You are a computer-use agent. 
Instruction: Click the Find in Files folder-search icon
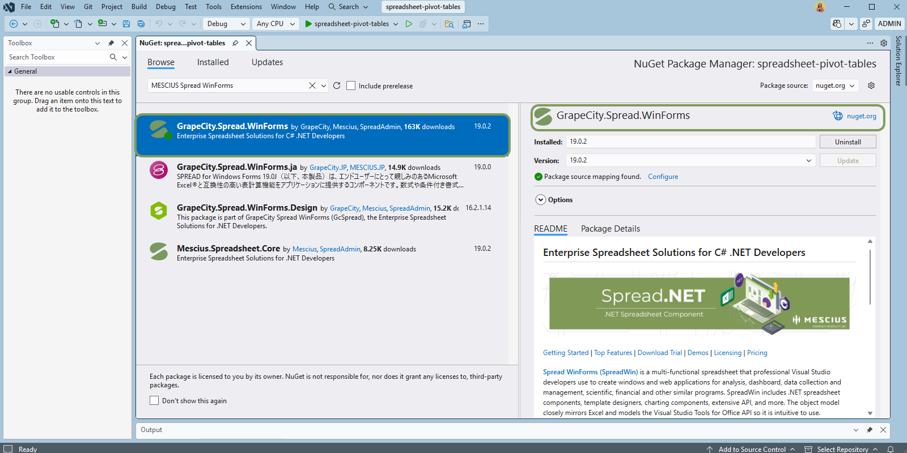pos(449,24)
